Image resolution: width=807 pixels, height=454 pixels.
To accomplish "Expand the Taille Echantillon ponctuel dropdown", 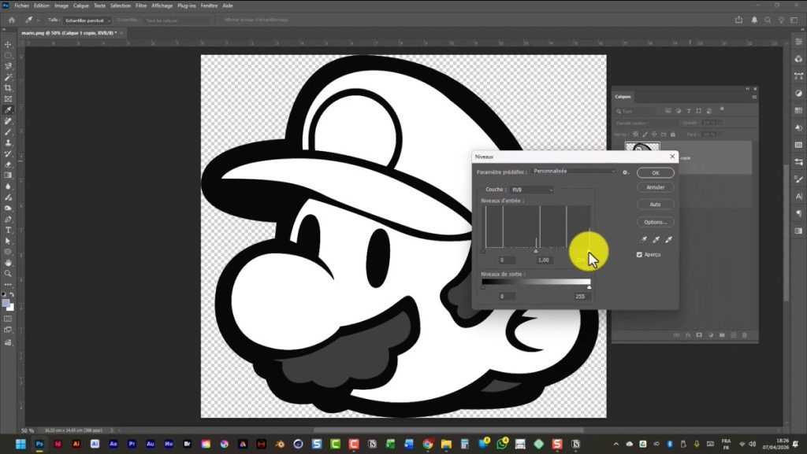I will tap(87, 20).
